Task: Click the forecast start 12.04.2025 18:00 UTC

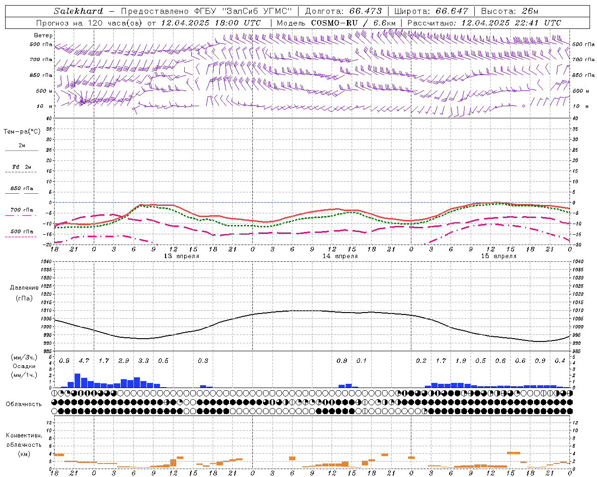Action: pyautogui.click(x=211, y=23)
